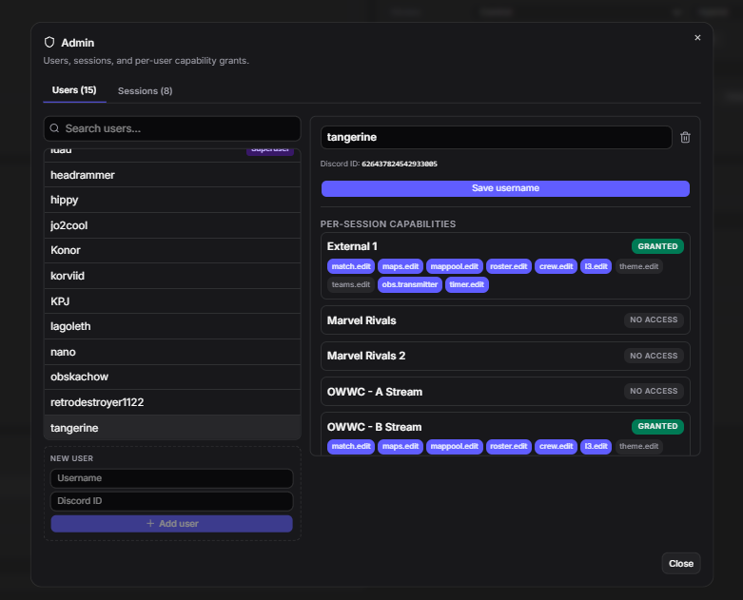Select user tangerine in list
This screenshot has width=743, height=600.
[172, 428]
